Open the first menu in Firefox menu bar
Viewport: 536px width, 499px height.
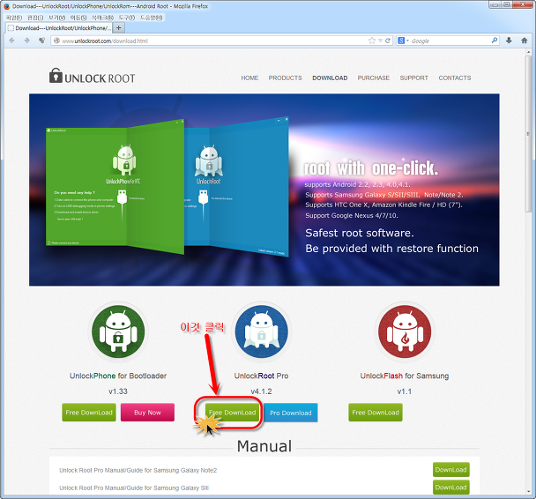(14, 18)
